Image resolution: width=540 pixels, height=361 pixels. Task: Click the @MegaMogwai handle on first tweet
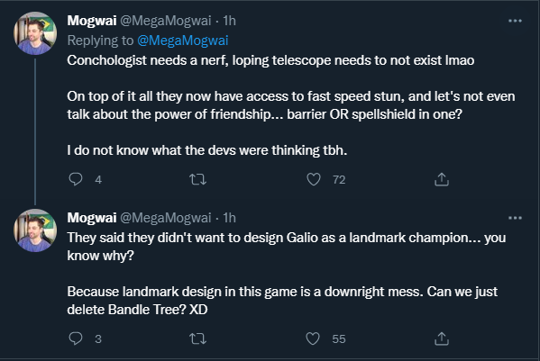click(x=166, y=21)
